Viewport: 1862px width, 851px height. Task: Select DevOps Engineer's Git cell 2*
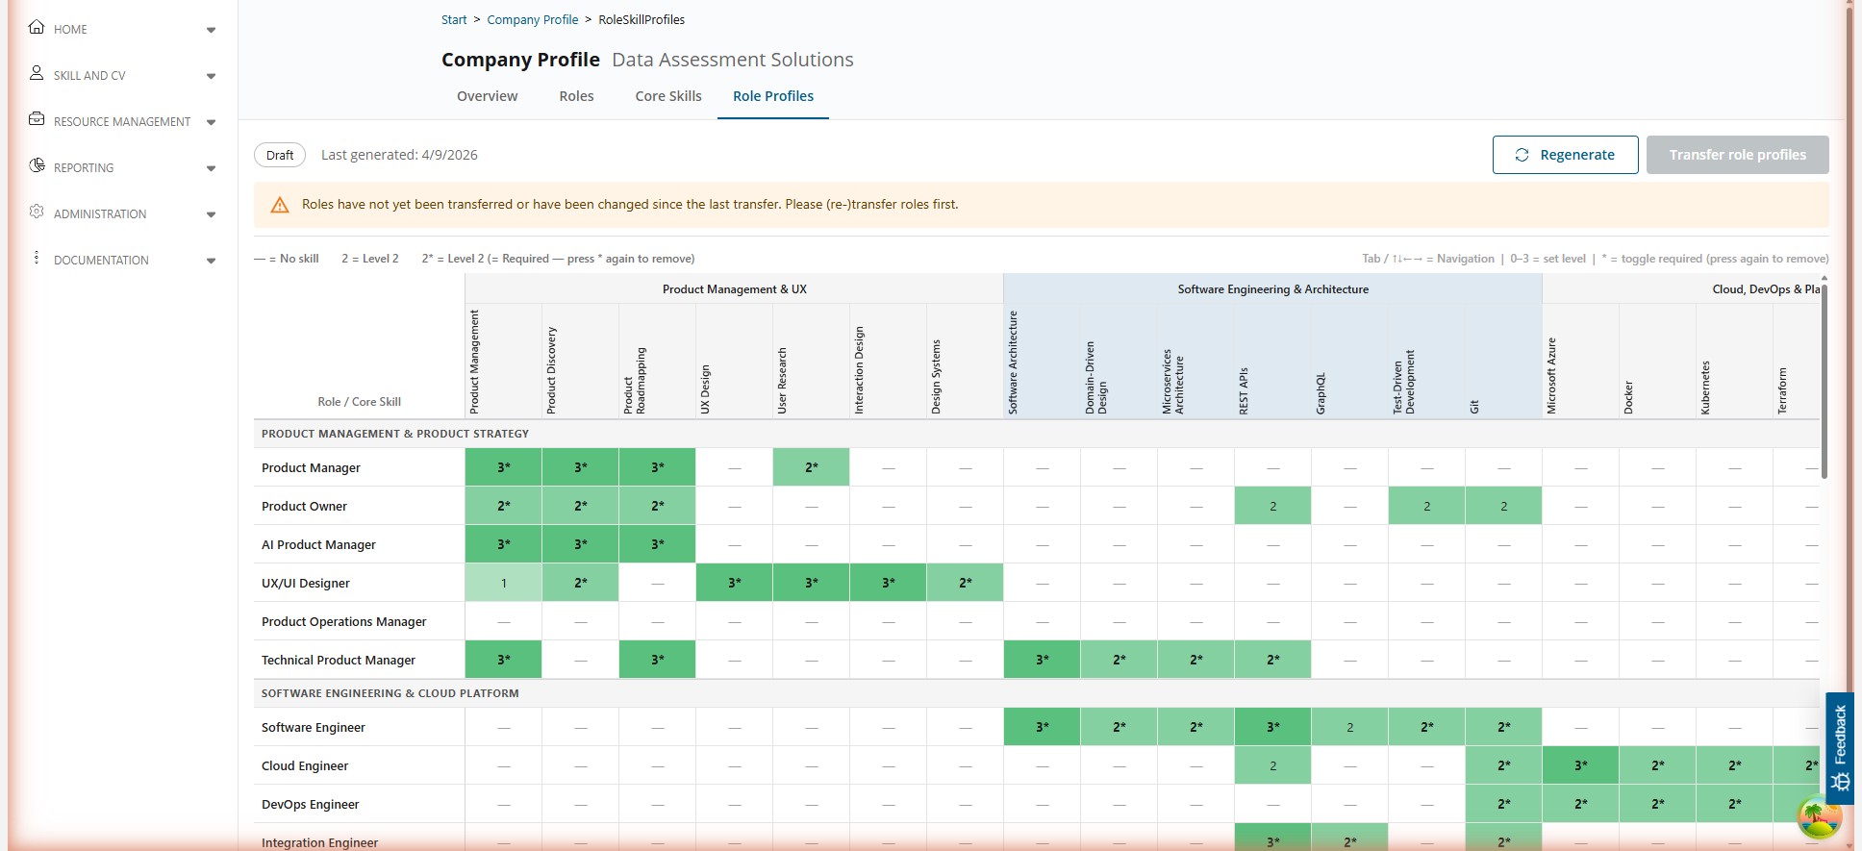pyautogui.click(x=1503, y=804)
